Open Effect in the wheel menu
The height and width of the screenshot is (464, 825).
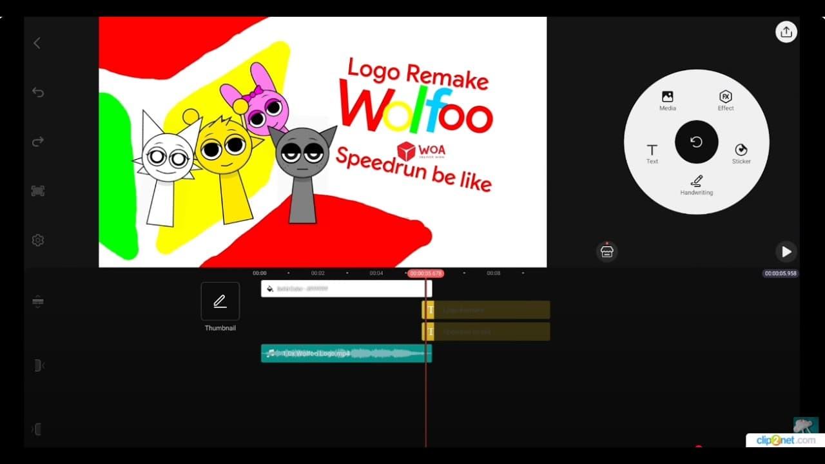(726, 101)
